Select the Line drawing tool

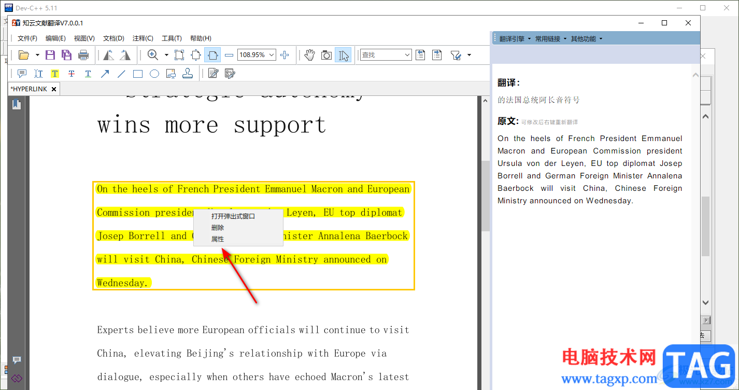pos(121,74)
